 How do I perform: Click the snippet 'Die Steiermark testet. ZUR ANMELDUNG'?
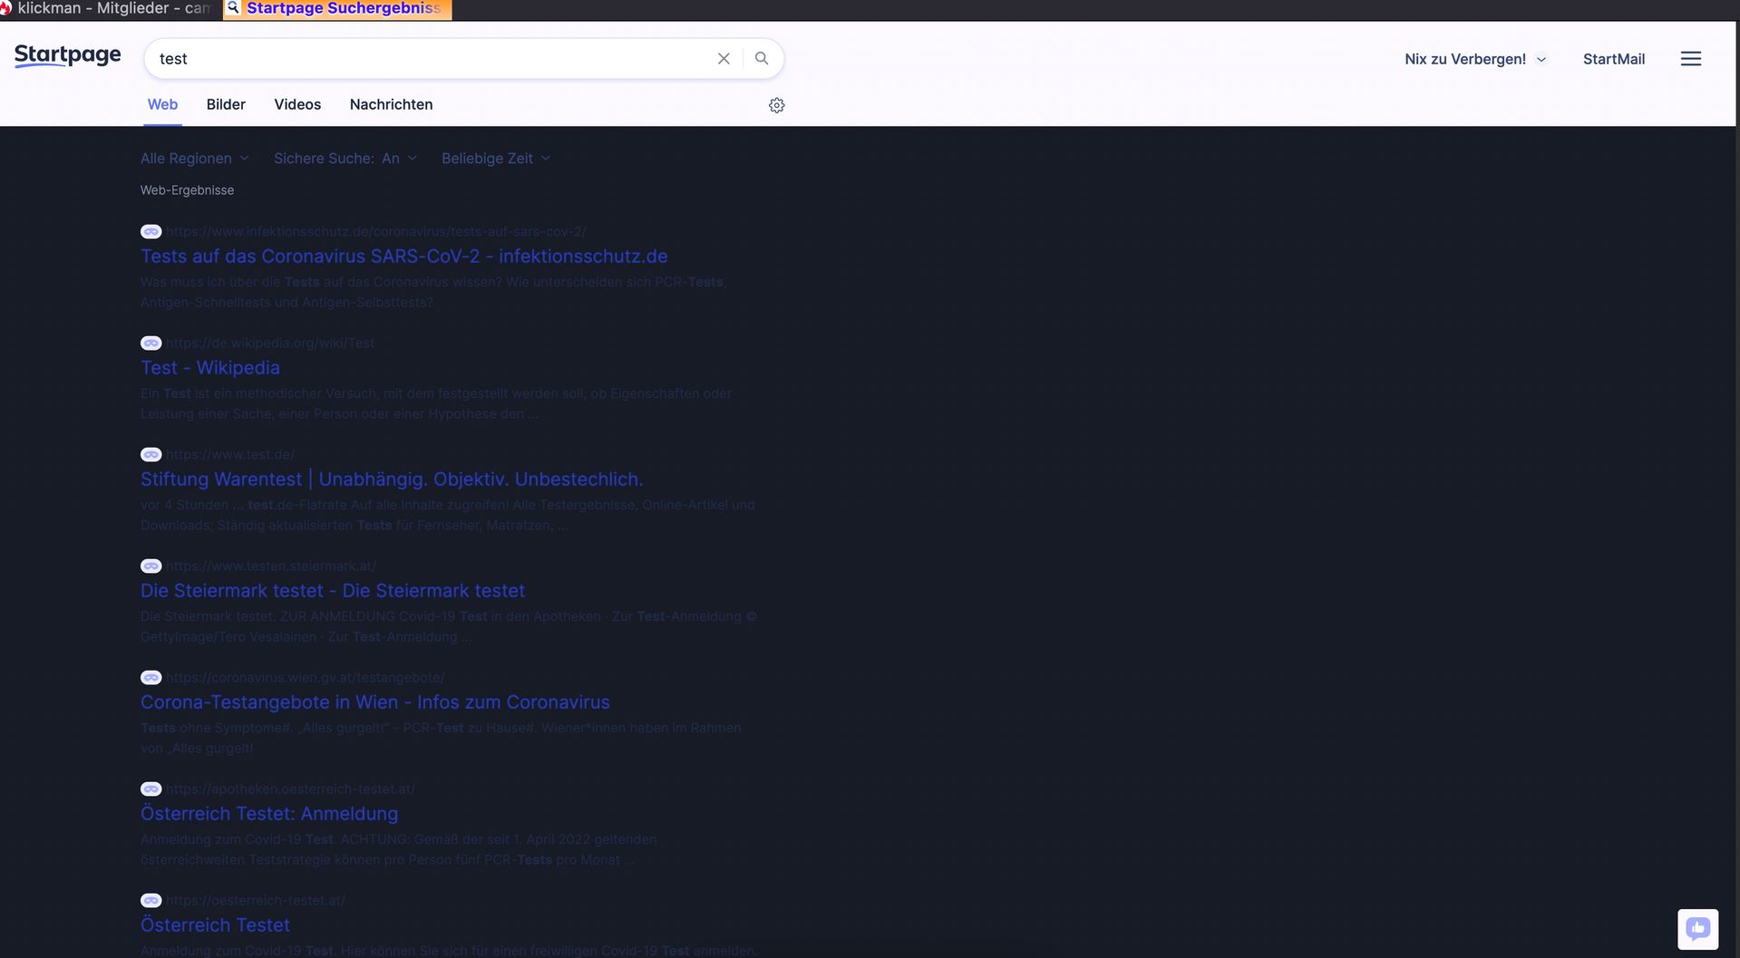pos(449,626)
